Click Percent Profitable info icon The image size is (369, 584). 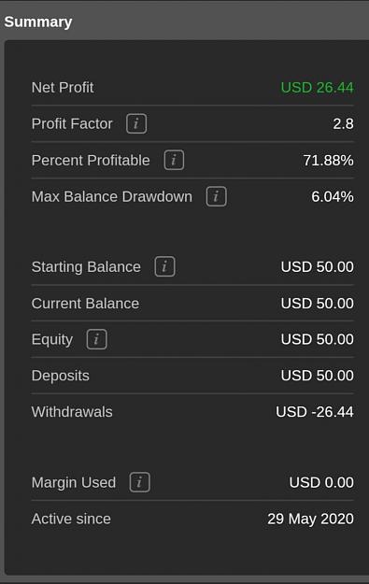(x=174, y=160)
